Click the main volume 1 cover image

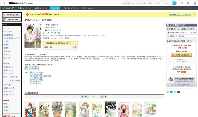point(33,36)
